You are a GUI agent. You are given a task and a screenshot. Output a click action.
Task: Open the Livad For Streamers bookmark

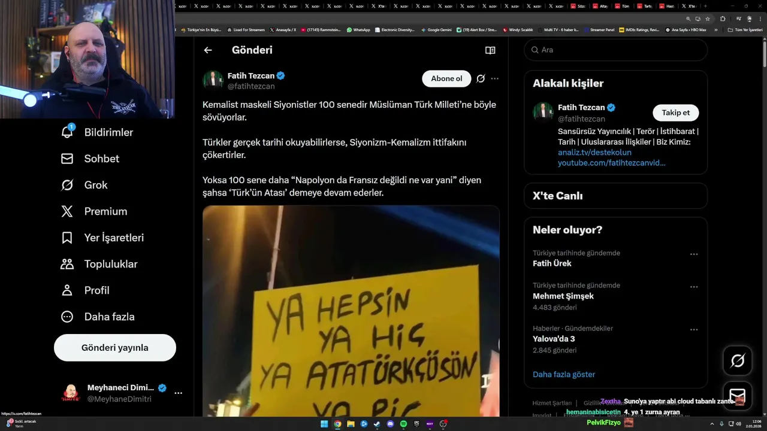(x=246, y=29)
